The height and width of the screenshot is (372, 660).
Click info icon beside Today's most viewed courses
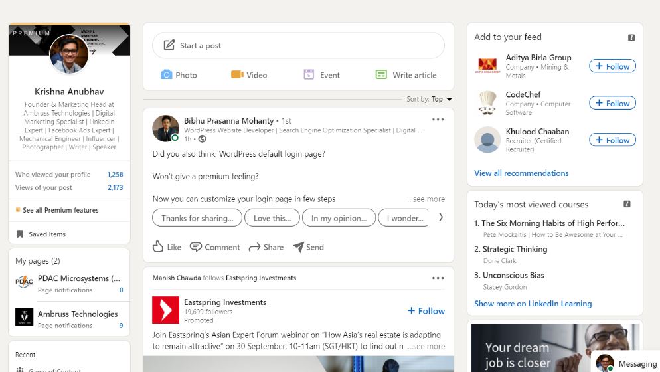(x=627, y=204)
